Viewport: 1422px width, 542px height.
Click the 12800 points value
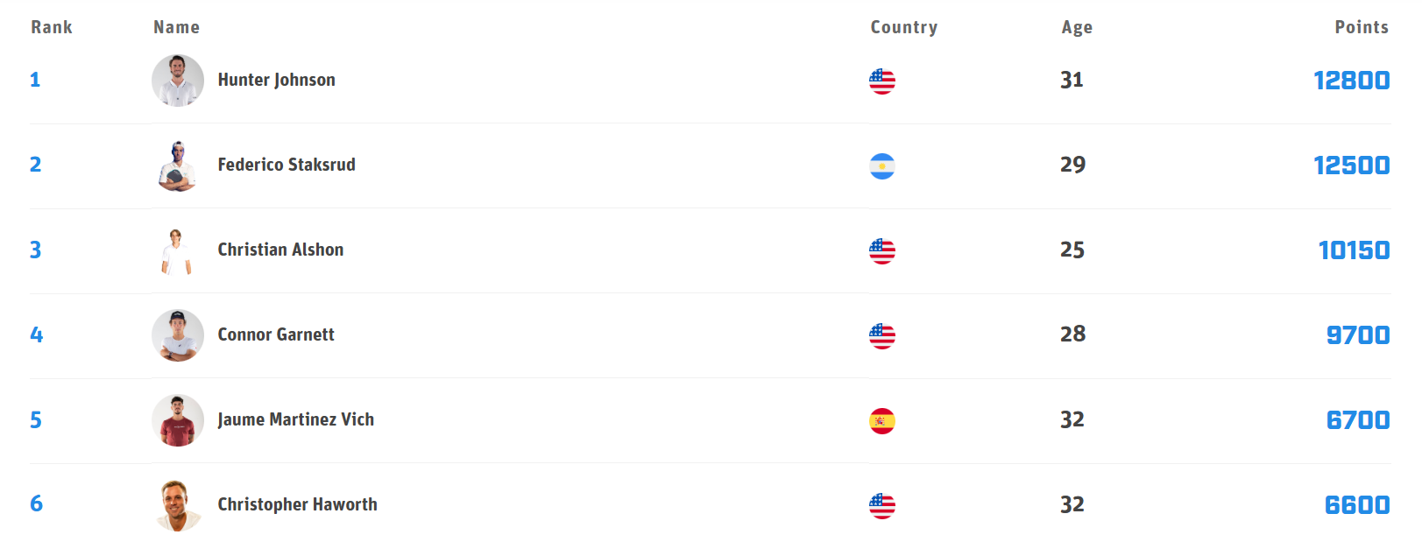(1351, 81)
